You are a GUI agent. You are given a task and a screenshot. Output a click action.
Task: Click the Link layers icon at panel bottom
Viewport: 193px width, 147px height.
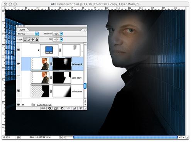point(43,109)
